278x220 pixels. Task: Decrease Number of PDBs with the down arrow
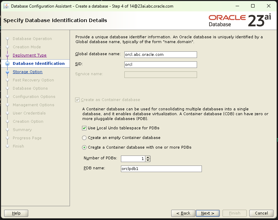pyautogui.click(x=148, y=160)
